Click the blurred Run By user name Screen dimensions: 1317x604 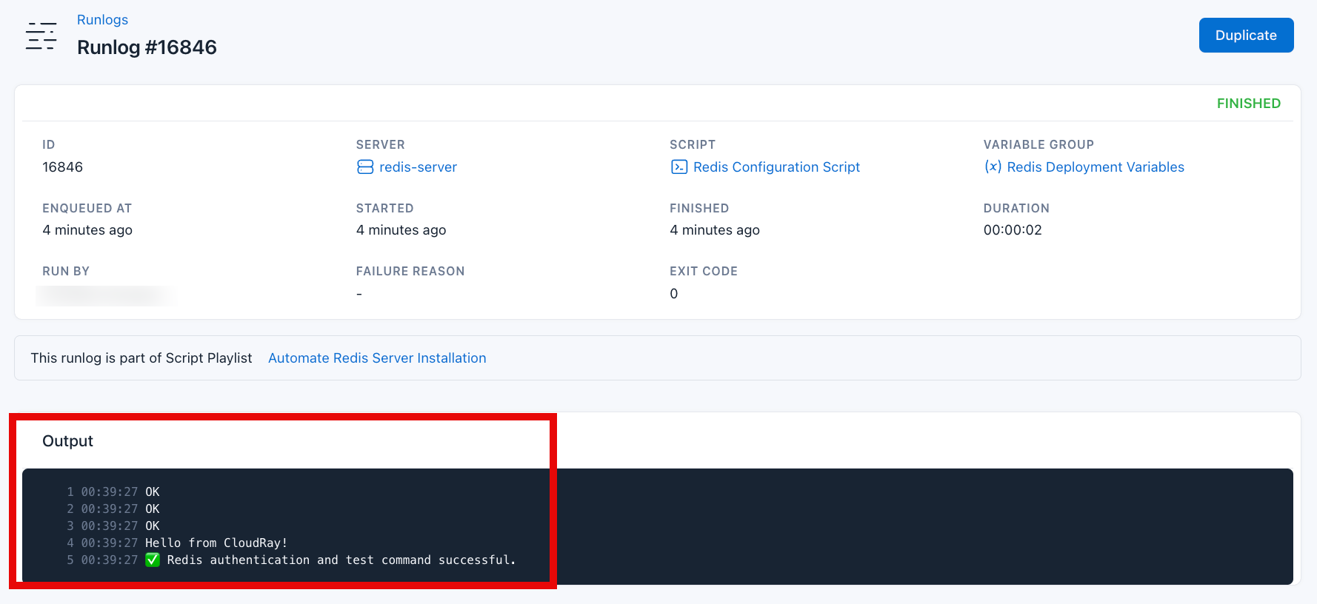coord(105,295)
